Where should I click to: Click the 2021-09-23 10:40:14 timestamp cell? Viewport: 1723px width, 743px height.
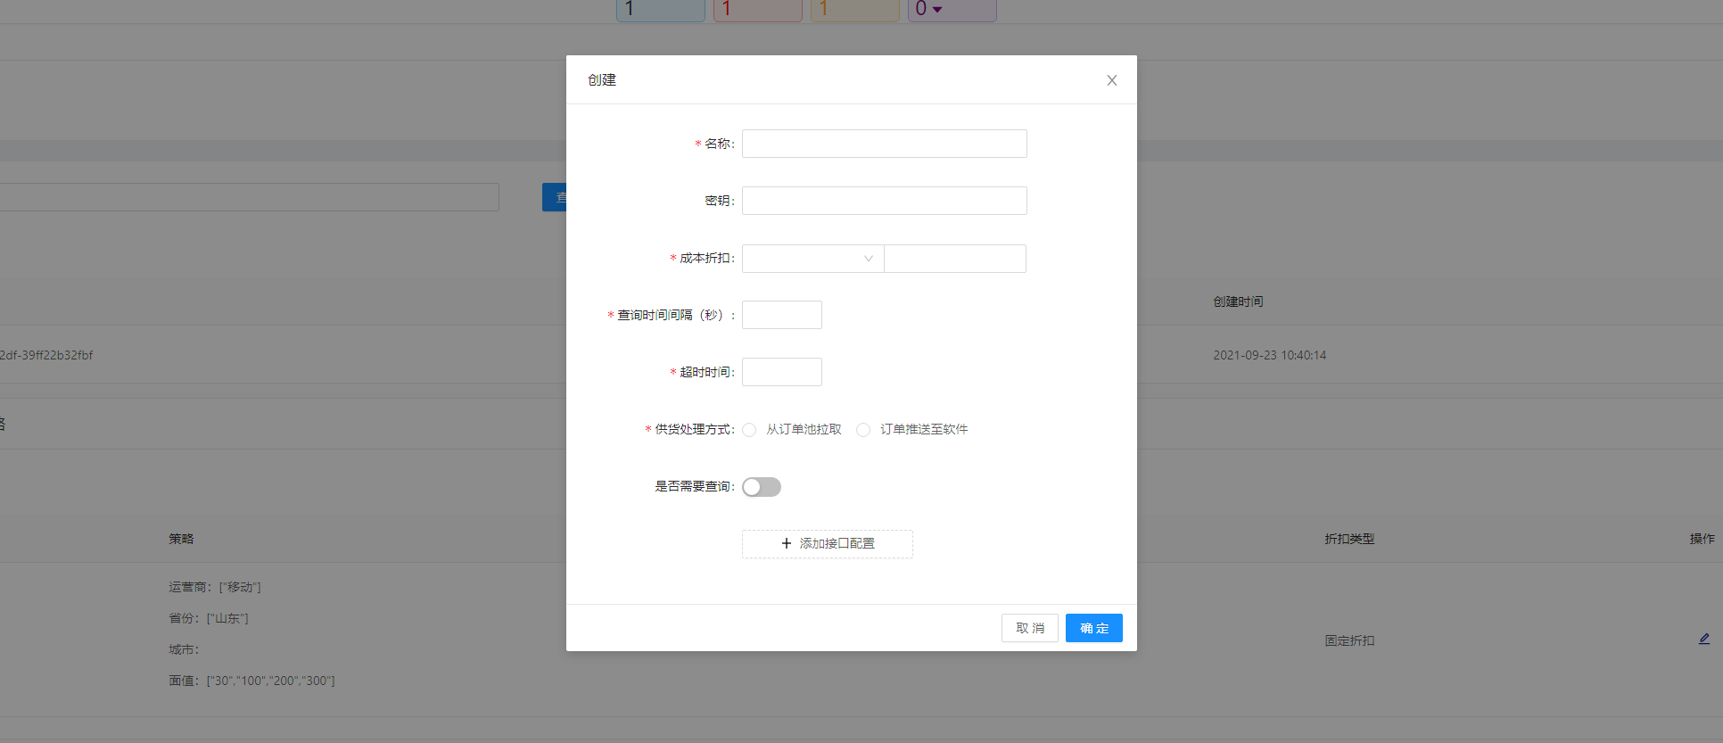pyautogui.click(x=1270, y=355)
